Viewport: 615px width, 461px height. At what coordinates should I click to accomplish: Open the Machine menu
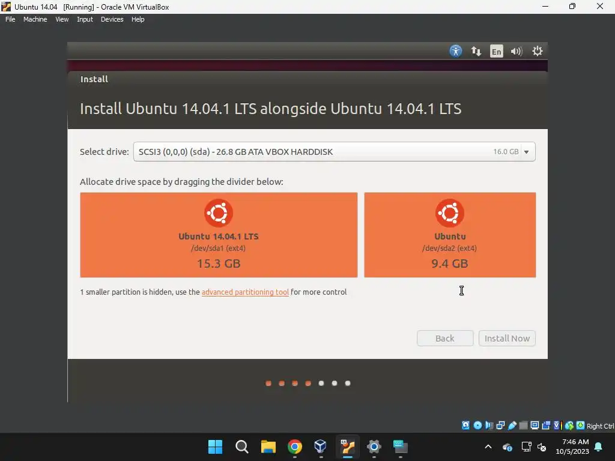tap(35, 19)
